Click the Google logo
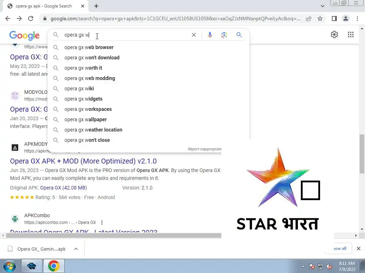Viewport: 365px width, 273px height. [25, 36]
